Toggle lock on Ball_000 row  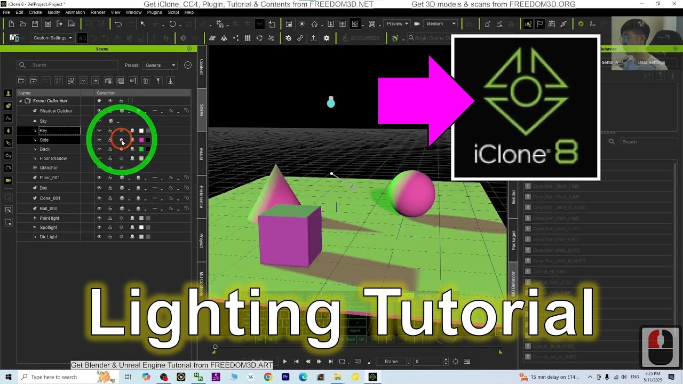tap(110, 209)
